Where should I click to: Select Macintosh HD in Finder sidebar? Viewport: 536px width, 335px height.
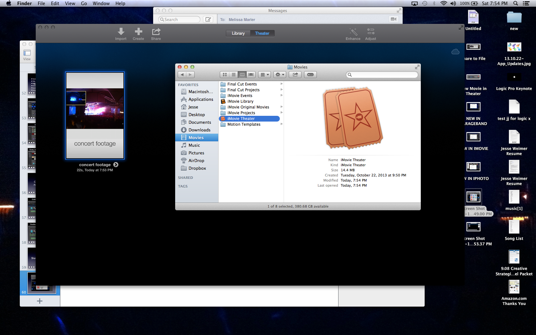[197, 92]
